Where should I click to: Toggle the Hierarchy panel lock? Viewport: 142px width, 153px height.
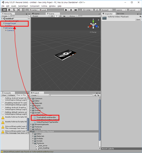[x=26, y=14]
